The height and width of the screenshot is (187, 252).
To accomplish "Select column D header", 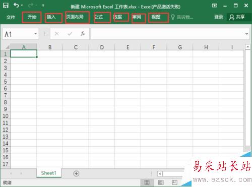I will [102, 47].
